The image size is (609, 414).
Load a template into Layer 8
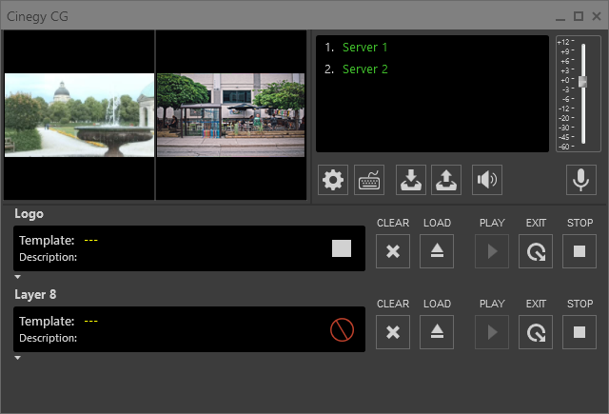437,332
